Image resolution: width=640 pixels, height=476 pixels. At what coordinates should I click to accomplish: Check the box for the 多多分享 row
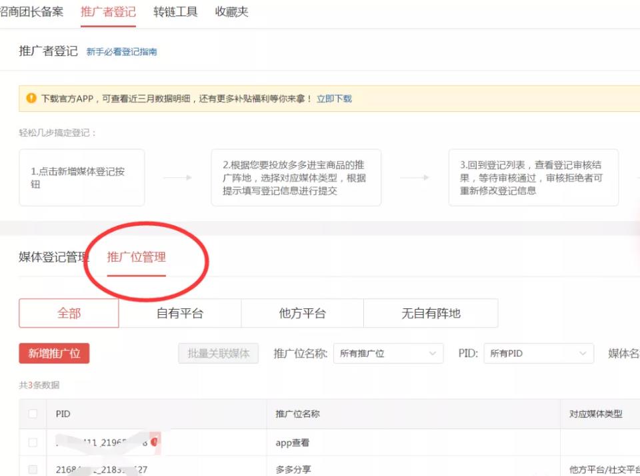click(x=33, y=470)
